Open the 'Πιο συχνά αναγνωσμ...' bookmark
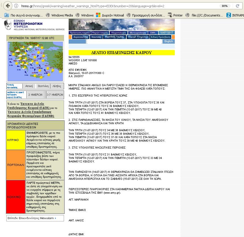 coord(23,15)
